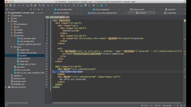The image size is (191, 107).
Task: Click scroll-from-source target icon
Action: tap(31, 10)
